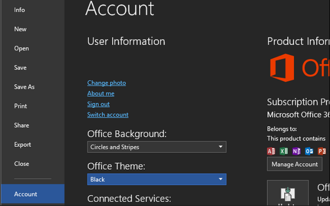
Task: Click the This product contains text
Action: 296,138
